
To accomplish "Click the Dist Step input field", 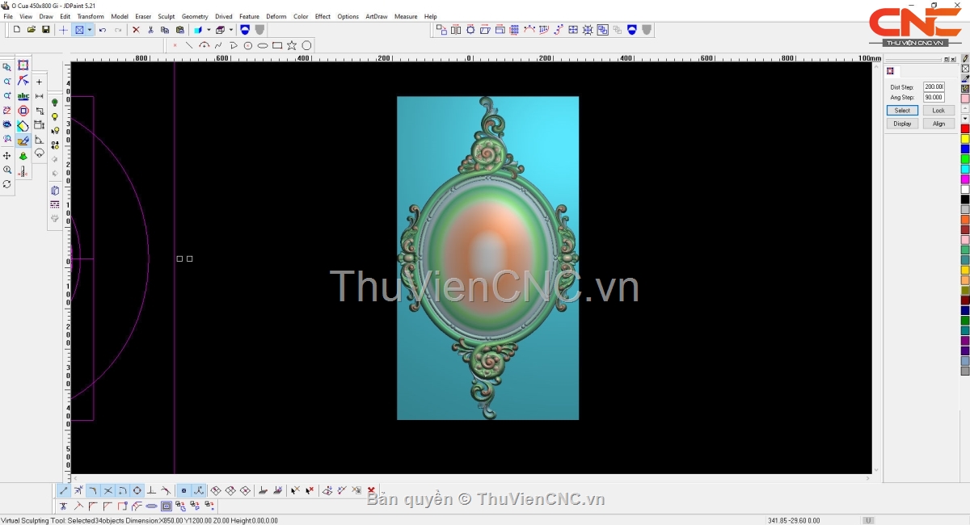I will [934, 87].
